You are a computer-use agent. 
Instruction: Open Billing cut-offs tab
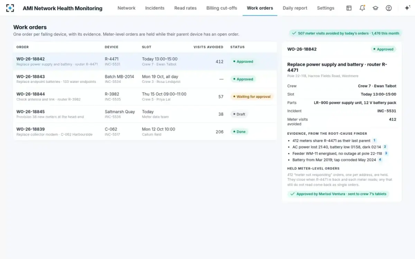point(222,8)
